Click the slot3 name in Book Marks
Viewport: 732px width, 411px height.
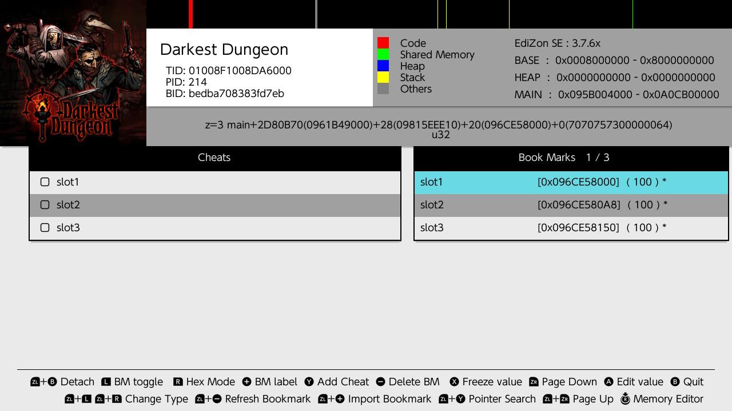pos(432,228)
